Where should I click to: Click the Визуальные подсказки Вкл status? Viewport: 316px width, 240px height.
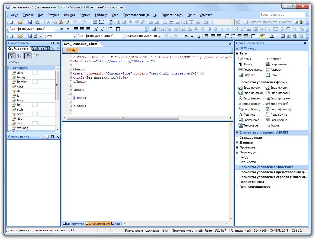point(147,231)
